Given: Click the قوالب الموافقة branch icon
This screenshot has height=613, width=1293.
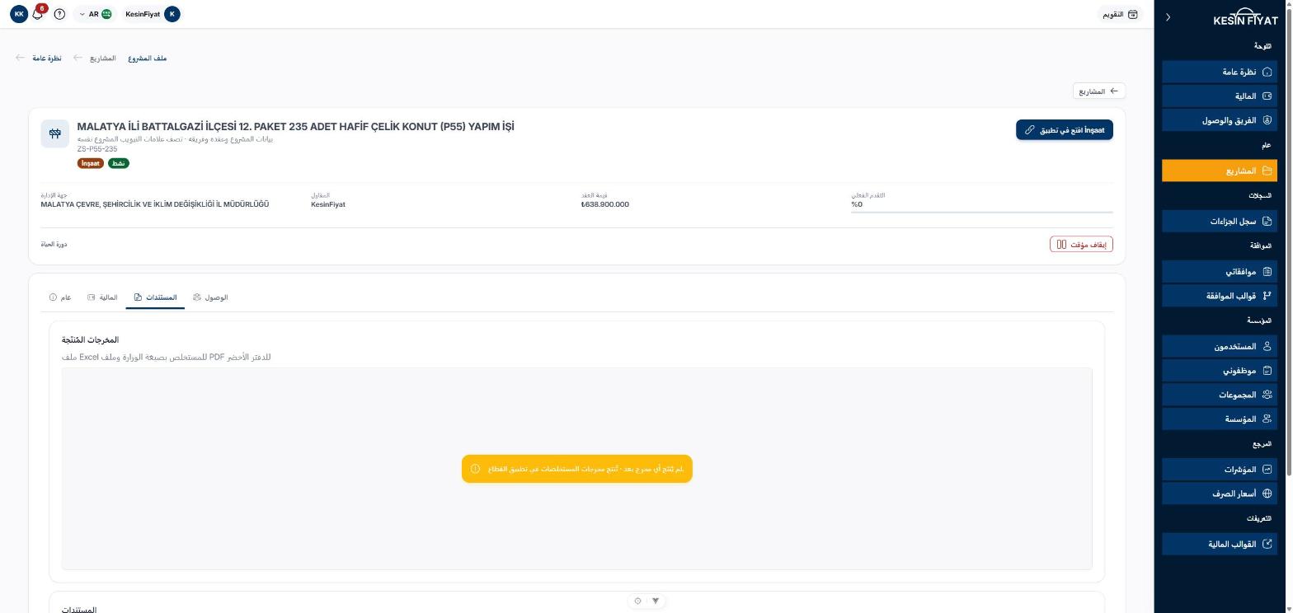Looking at the screenshot, I should 1267,296.
